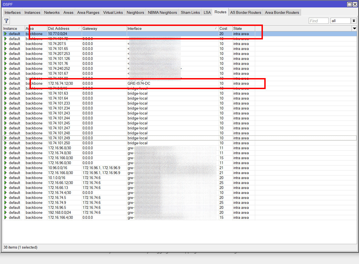The width and height of the screenshot is (359, 264).
Task: Open the column configuration dropdown at header end
Action: pos(354,28)
